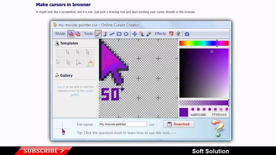Click the File name input field
276x155 pixels.
click(123, 124)
